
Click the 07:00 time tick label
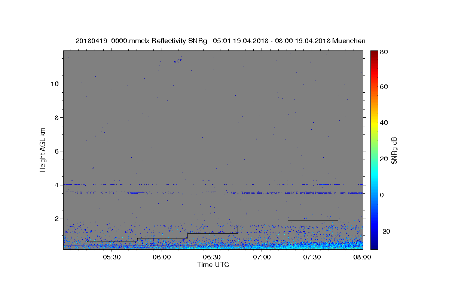[x=262, y=258]
